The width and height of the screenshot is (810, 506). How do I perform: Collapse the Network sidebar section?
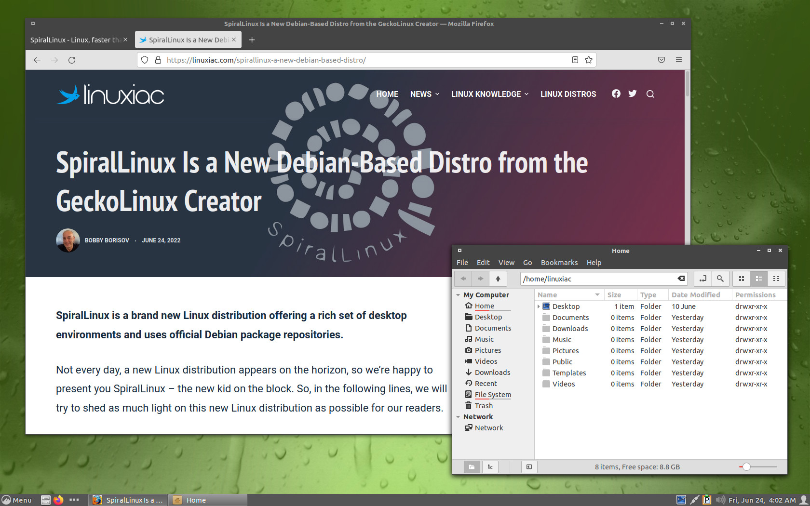(x=458, y=417)
